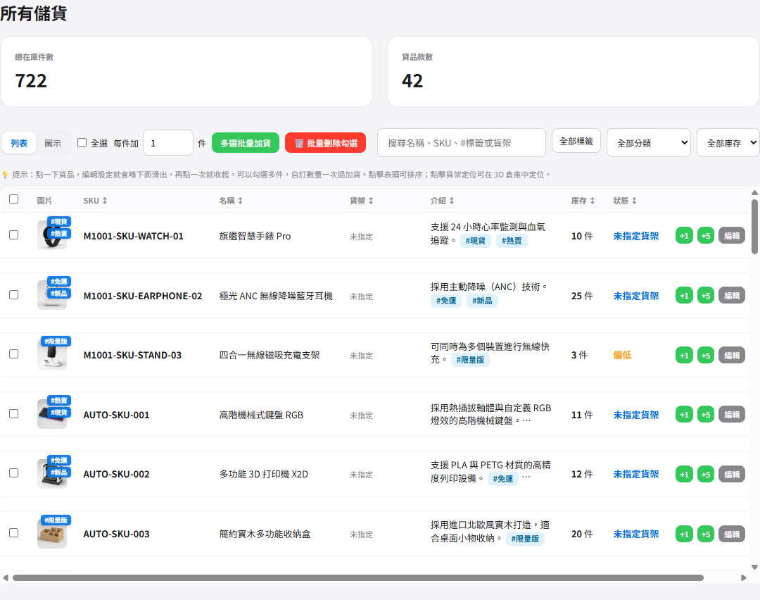The height and width of the screenshot is (600, 760).
Task: Click the #限量版 tag in wooden box description
Action: [x=525, y=539]
